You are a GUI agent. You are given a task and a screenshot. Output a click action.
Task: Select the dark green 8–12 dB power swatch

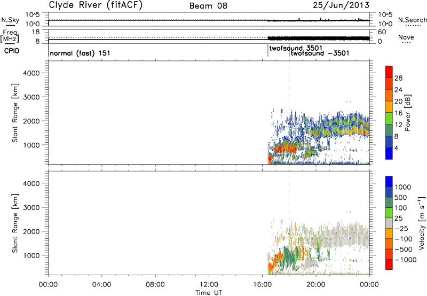(389, 130)
